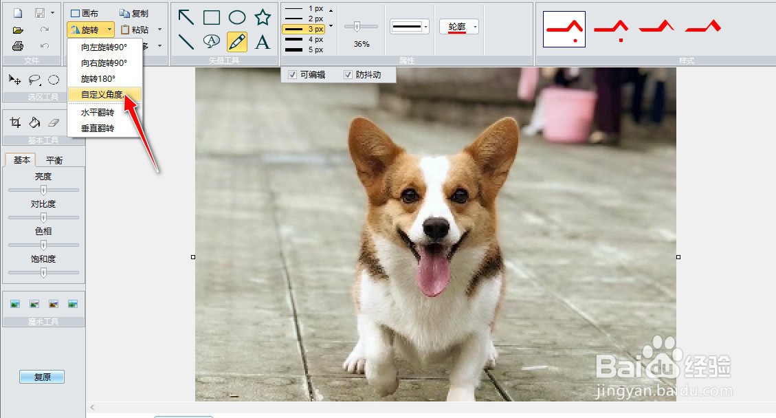Choose 水平翻转 from the rotate menu
Screen dimensions: 776x418
coord(104,113)
